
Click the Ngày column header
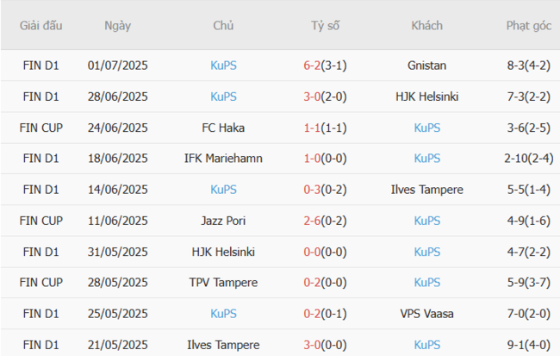pyautogui.click(x=118, y=26)
